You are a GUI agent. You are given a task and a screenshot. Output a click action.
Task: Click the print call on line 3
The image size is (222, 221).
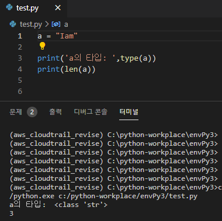point(48,58)
